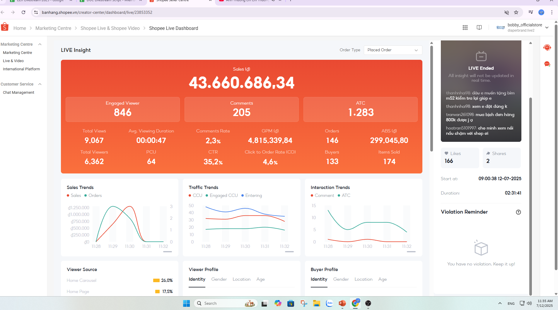This screenshot has height=310, width=558.
Task: Select Viewer Profile Identity tab
Action: [197, 279]
